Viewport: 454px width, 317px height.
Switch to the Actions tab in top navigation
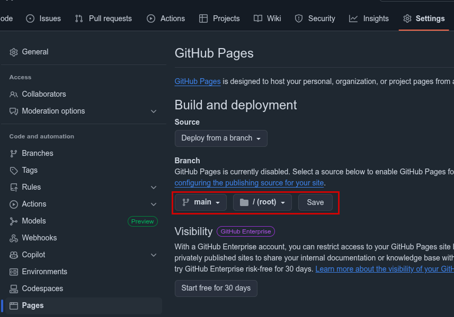coord(166,18)
